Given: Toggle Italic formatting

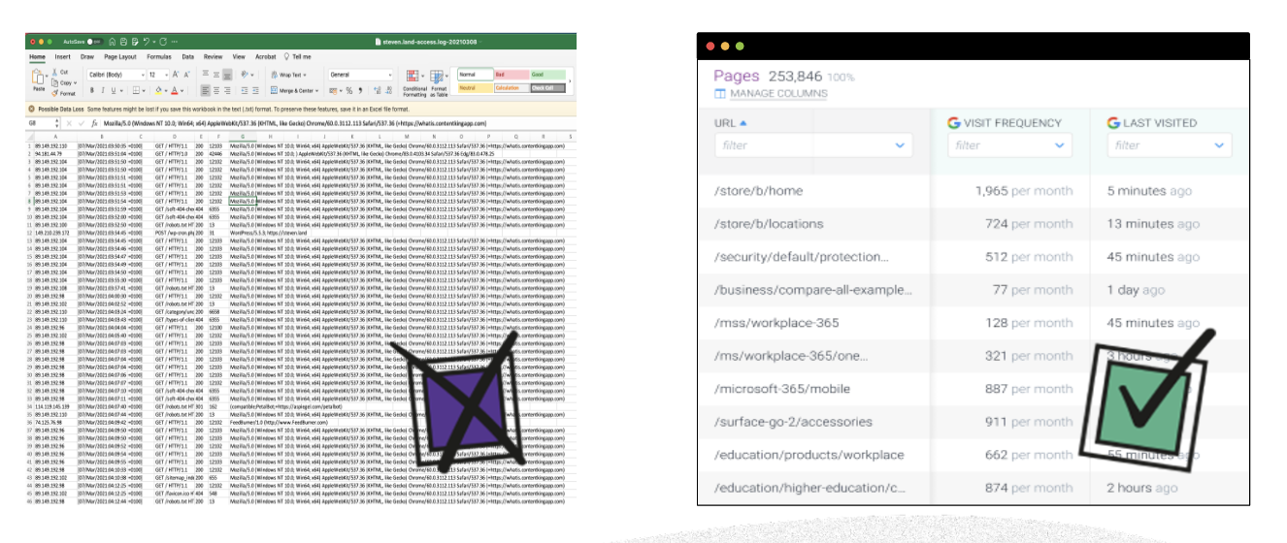Looking at the screenshot, I should point(103,90).
